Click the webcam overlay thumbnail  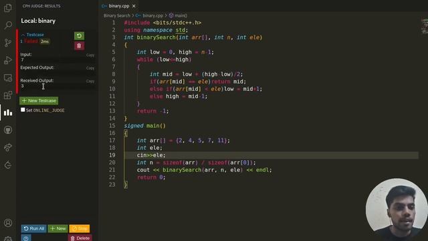click(397, 209)
